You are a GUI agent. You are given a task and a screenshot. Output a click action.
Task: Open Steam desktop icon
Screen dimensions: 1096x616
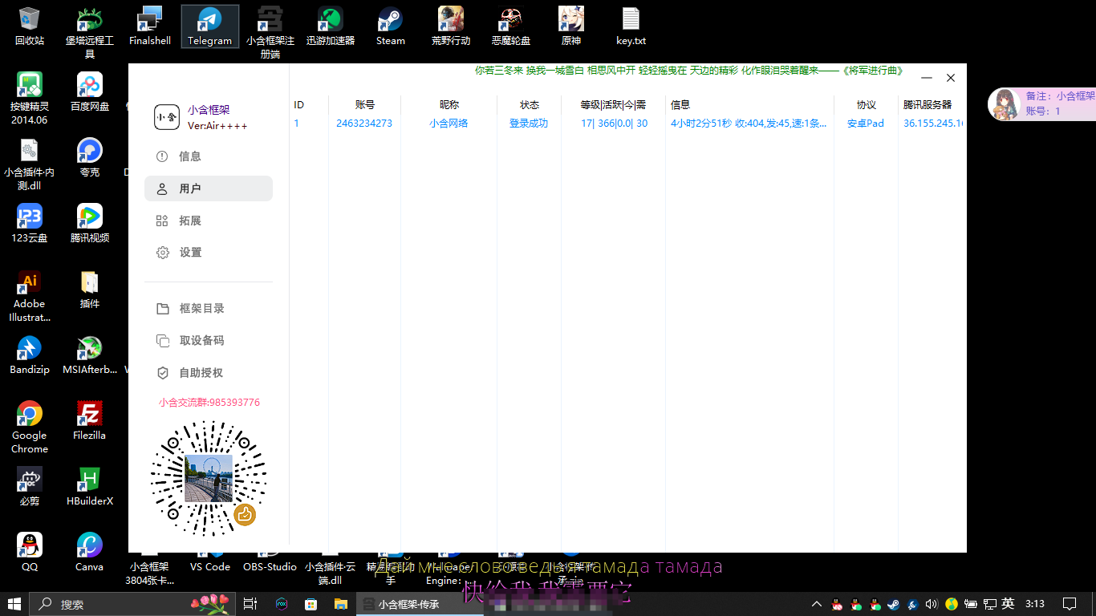point(391,26)
